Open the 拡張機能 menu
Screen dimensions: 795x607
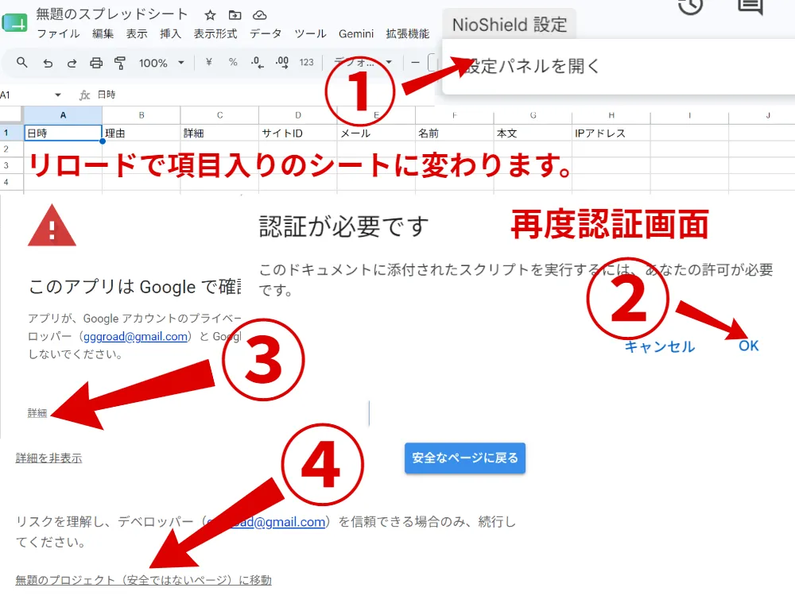408,34
